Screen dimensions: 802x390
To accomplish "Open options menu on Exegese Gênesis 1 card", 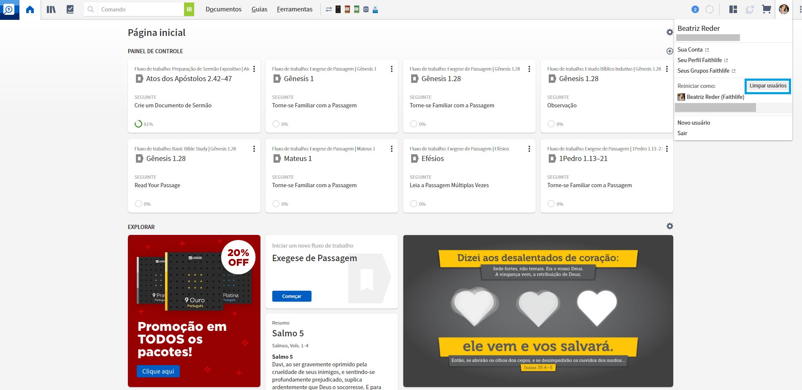I will (x=392, y=69).
